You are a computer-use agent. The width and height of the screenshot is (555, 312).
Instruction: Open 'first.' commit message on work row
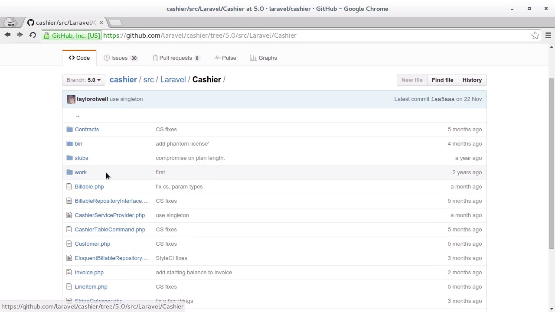[x=161, y=172]
